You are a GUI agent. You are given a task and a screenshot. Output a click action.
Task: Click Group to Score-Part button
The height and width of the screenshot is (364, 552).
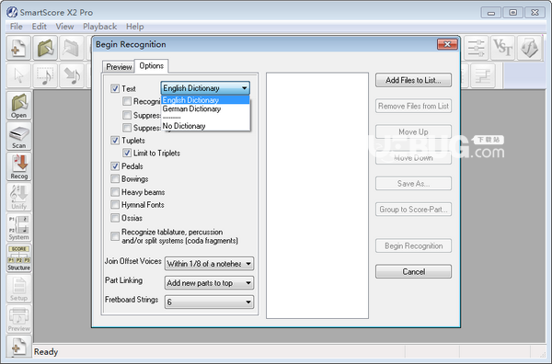413,210
